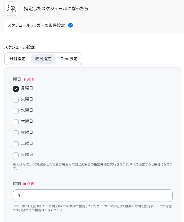Select the 金曜日 checkbox
The width and height of the screenshot is (184, 222).
pos(16,133)
